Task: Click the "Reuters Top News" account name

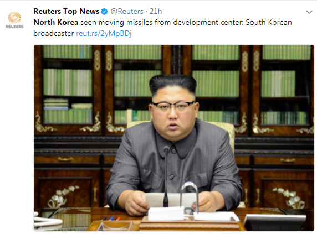Action: tap(67, 12)
